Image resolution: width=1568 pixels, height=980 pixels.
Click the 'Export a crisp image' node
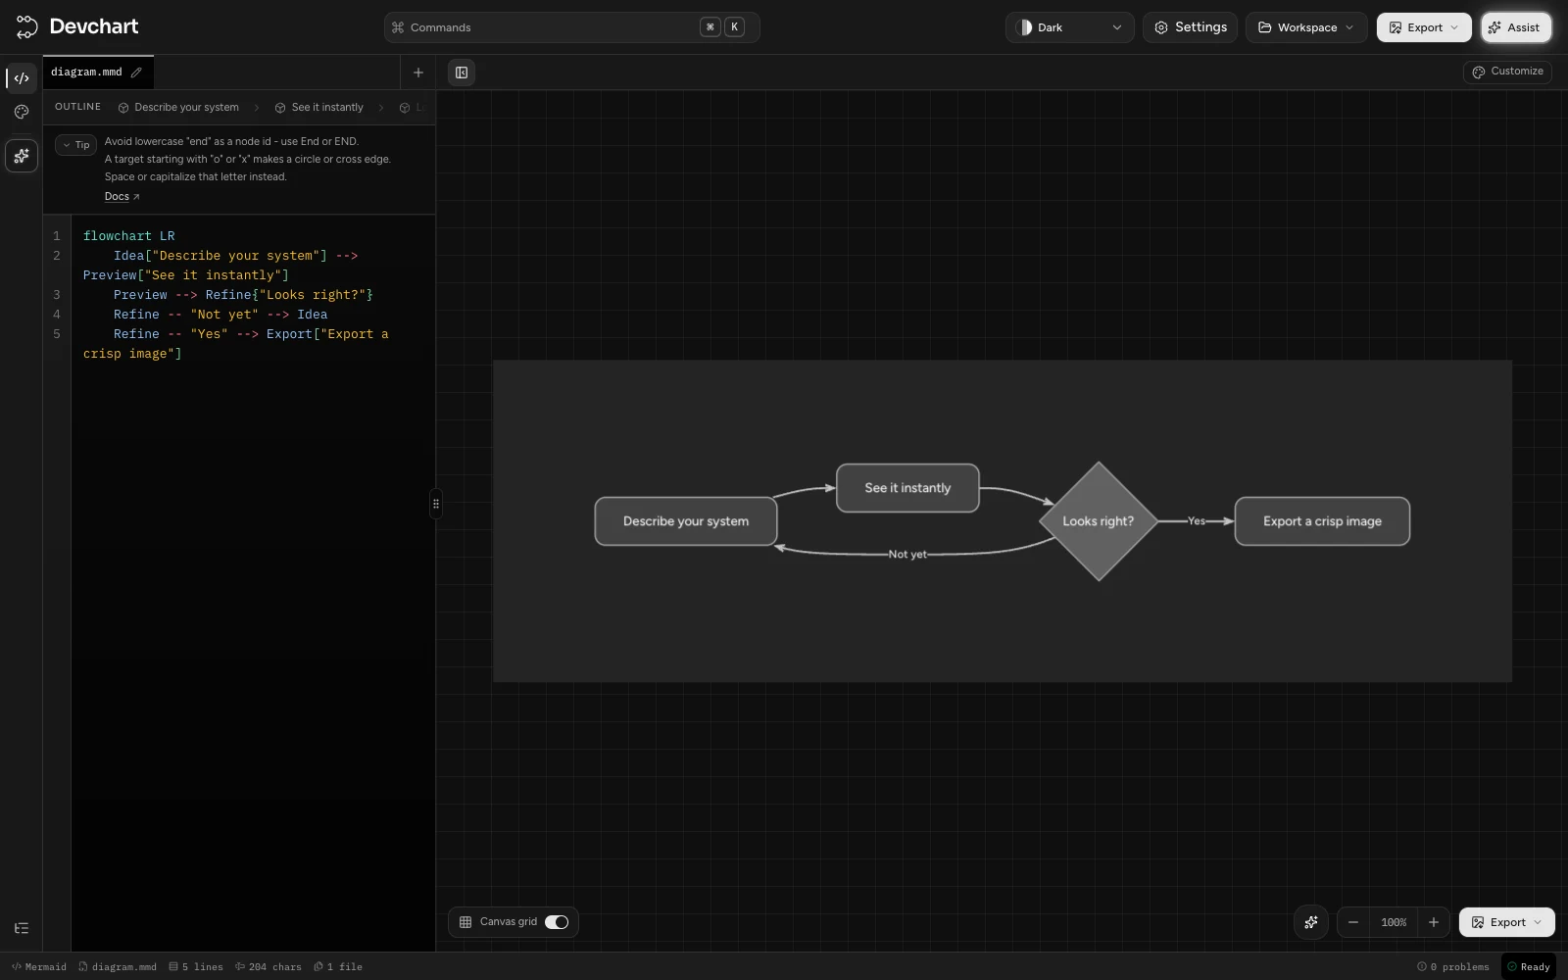1322,521
